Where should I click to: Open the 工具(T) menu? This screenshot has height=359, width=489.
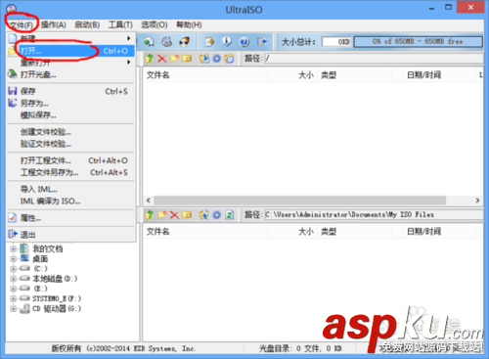120,24
